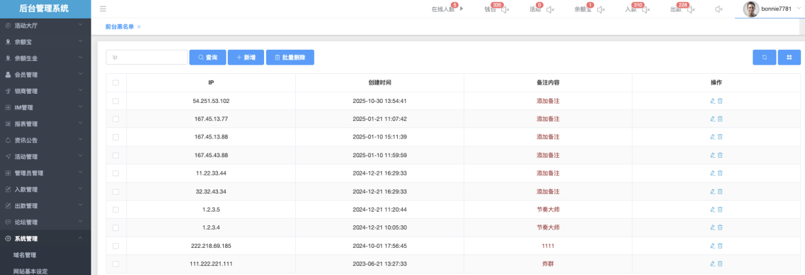Image resolution: width=805 pixels, height=275 pixels.
Task: Toggle the select-all checkbox in header
Action: coord(115,83)
